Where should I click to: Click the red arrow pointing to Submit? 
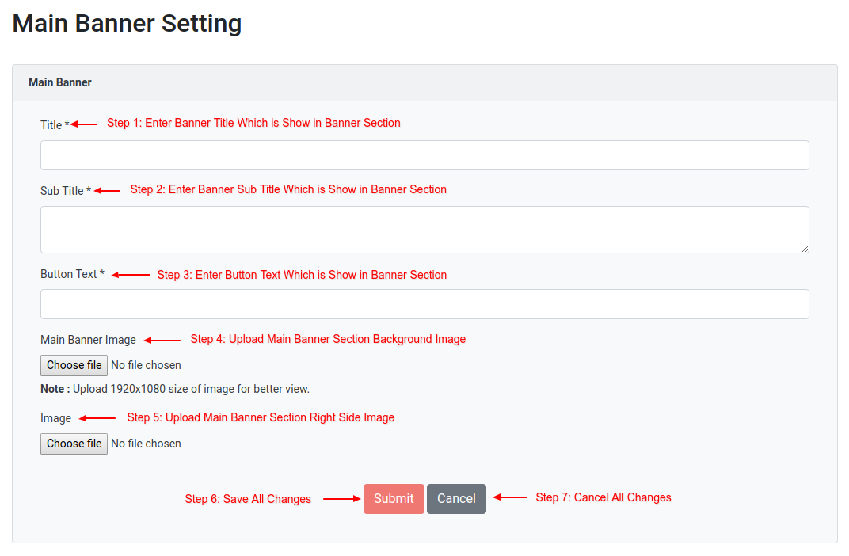click(x=341, y=499)
